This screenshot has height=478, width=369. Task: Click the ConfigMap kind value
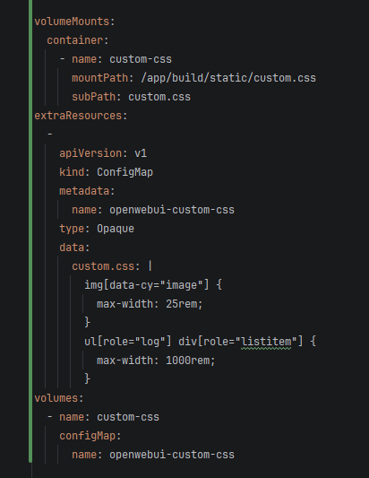pyautogui.click(x=124, y=172)
